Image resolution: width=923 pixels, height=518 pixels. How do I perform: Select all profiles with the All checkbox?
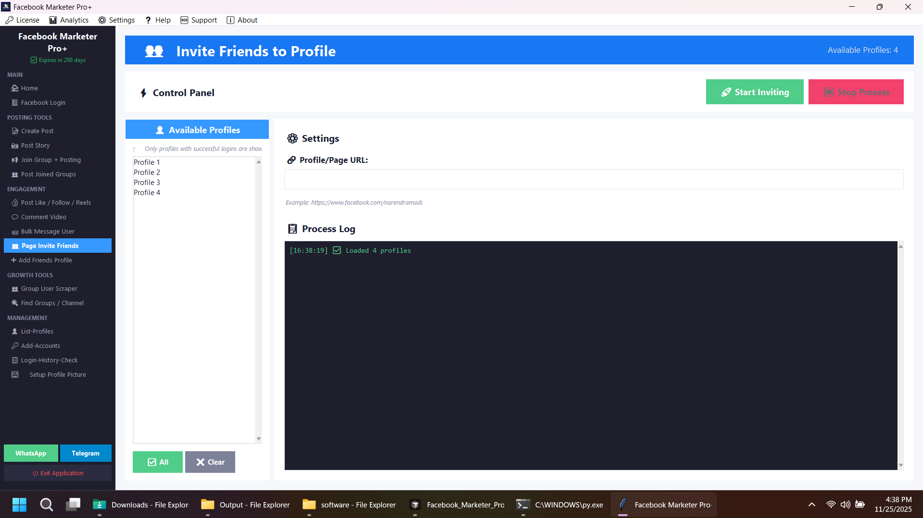(157, 462)
